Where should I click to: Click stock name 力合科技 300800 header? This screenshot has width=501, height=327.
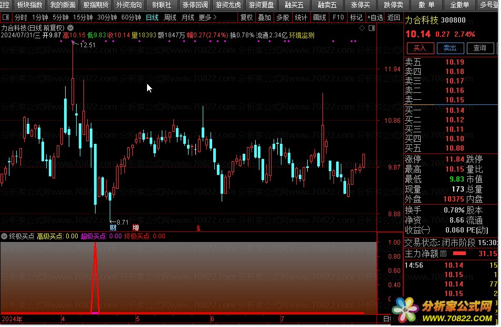coord(435,20)
